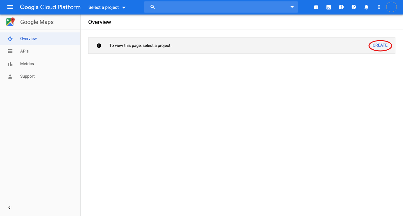The image size is (403, 216).
Task: Click the notifications bell icon
Action: pyautogui.click(x=366, y=7)
